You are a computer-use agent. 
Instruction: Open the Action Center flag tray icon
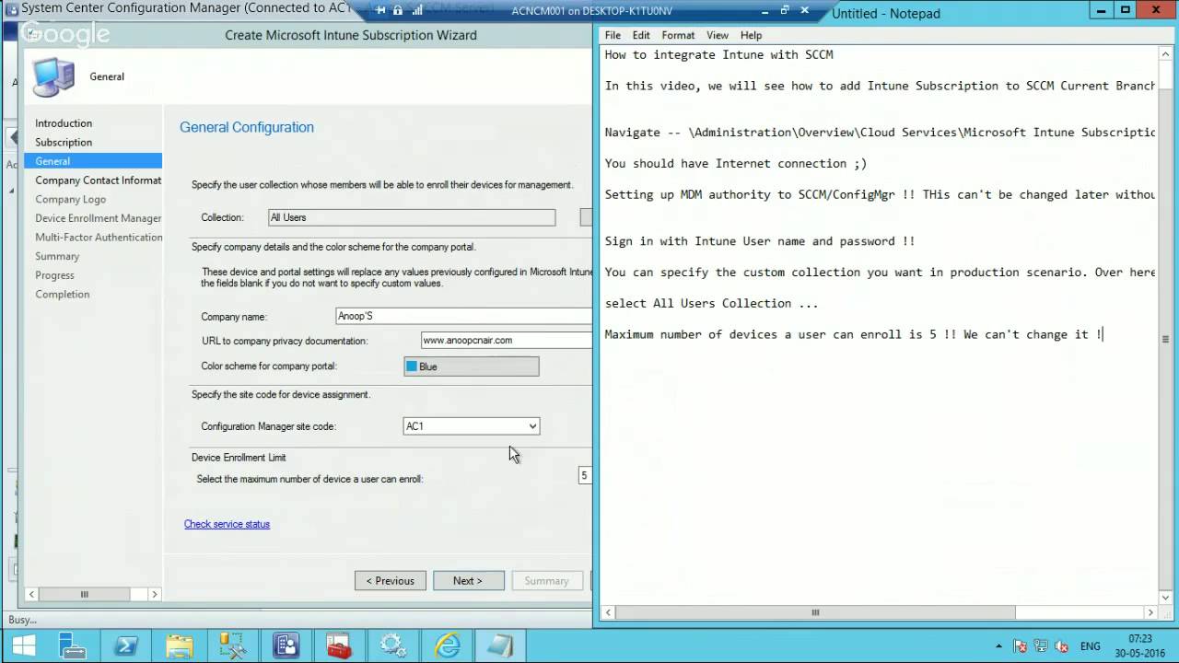tap(1021, 646)
